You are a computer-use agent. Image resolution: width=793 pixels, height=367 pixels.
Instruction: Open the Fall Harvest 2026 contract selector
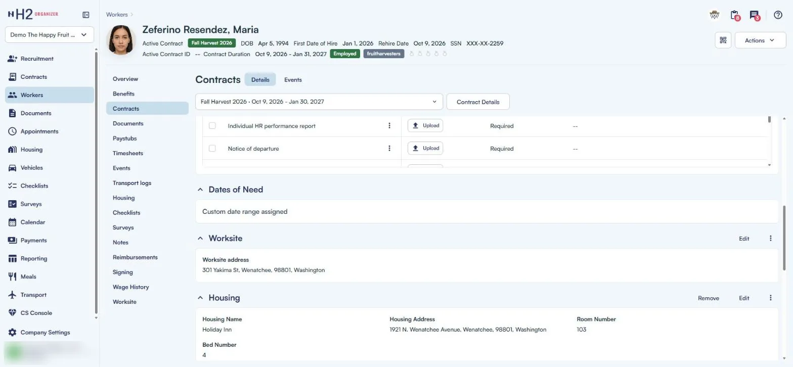tap(319, 102)
